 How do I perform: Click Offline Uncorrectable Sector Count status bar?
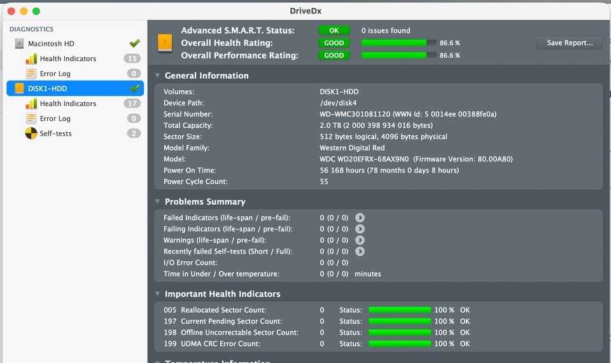click(x=400, y=332)
